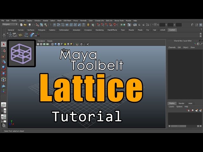This screenshot has height=152, width=203.
Task: Open the Polygons menu set dropdown
Action: (x=10, y=24)
